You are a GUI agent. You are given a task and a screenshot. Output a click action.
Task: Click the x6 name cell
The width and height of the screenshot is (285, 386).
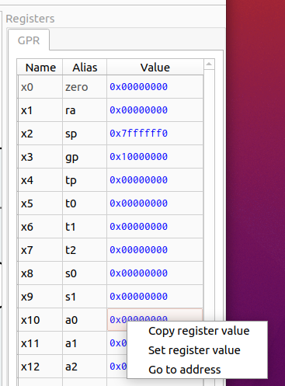pyautogui.click(x=40, y=227)
